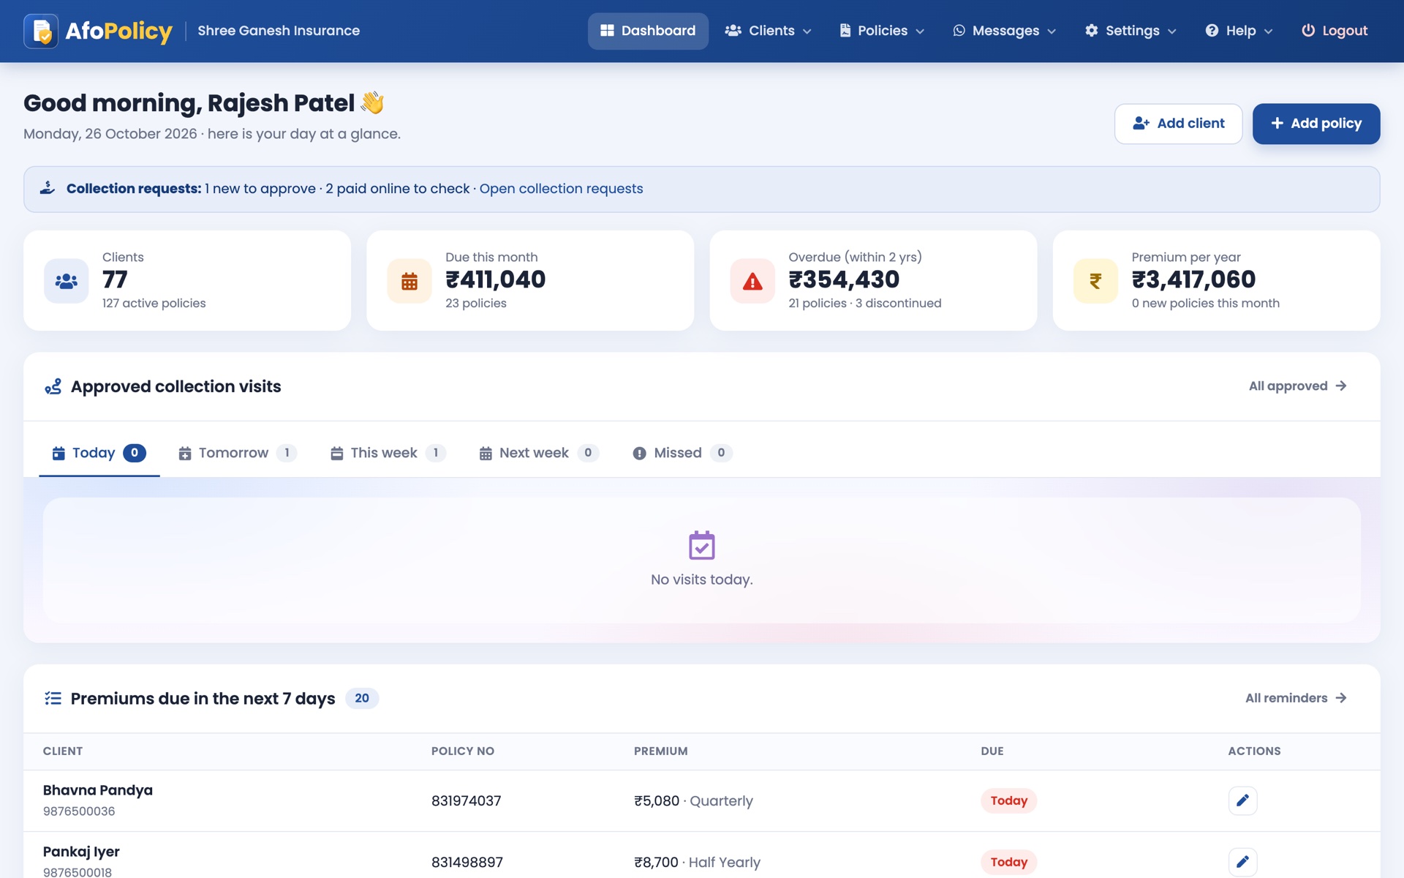Click the calendar-check icon above No visits today
The height and width of the screenshot is (878, 1404).
coord(702,545)
